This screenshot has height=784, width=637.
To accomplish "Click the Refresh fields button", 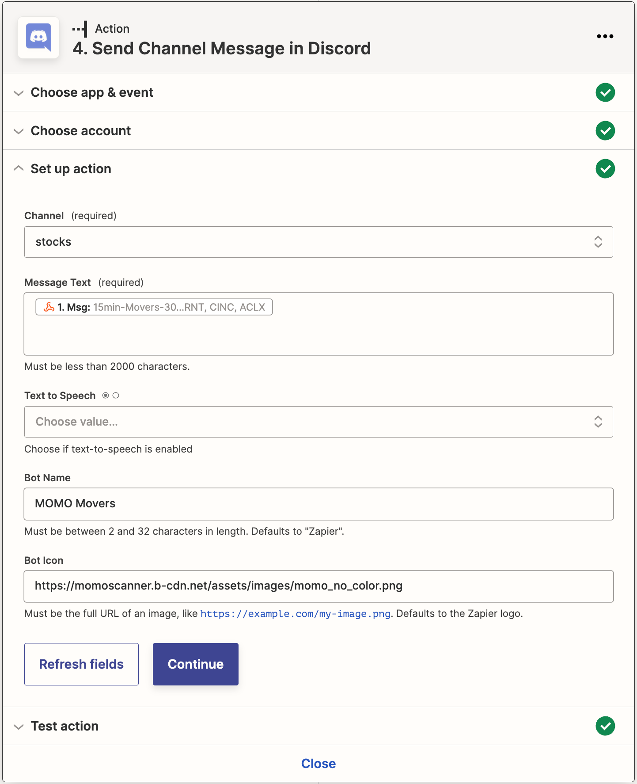I will (x=81, y=664).
